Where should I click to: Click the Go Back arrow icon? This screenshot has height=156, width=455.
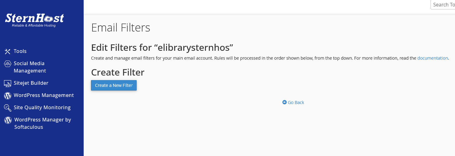[284, 102]
